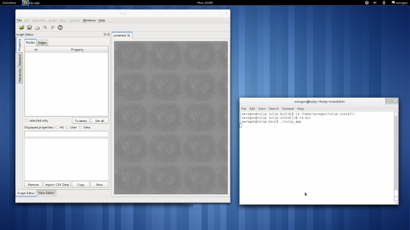410x230 pixels.
Task: Click the Redo arrow toolbar icon
Action: click(53, 27)
